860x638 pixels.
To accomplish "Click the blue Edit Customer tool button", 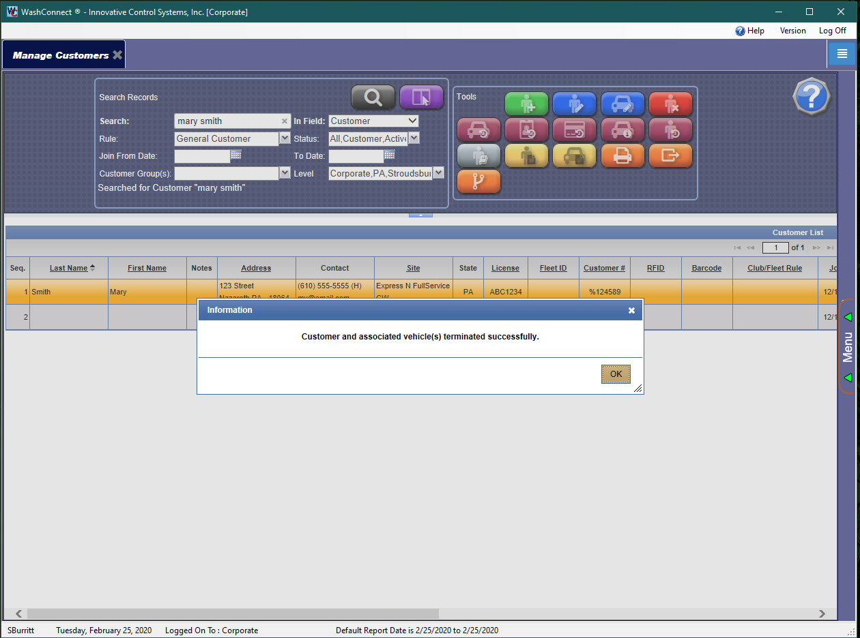I will 574,104.
